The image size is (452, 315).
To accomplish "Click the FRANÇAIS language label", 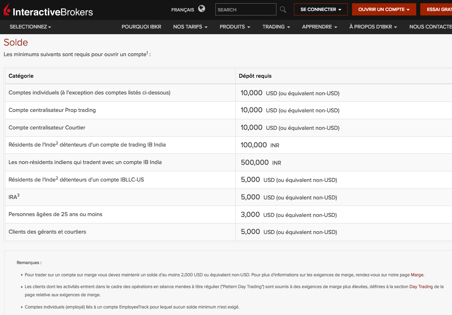I will click(x=183, y=10).
